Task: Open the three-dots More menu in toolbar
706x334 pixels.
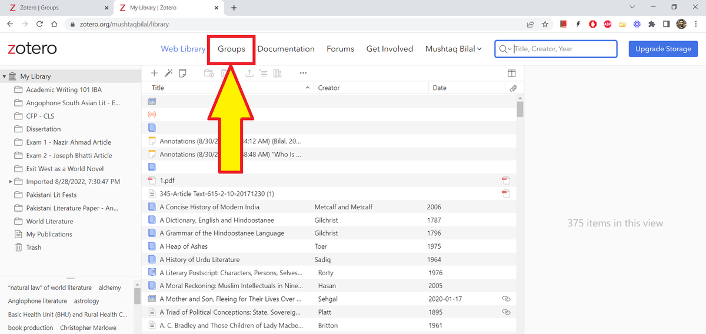Action: coord(303,73)
